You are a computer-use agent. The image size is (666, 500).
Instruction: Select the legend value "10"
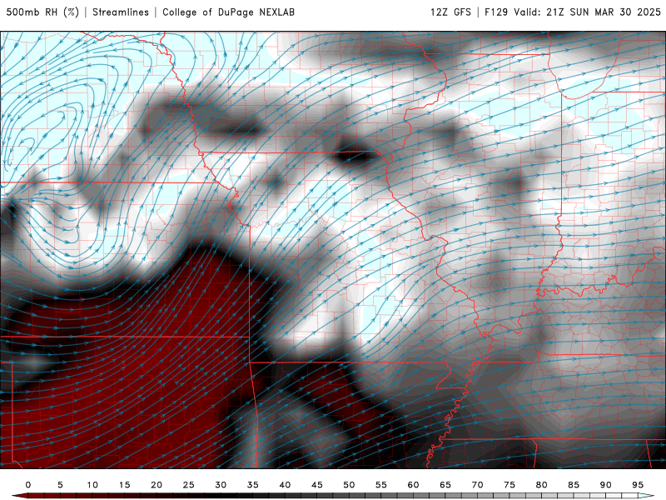click(x=92, y=485)
